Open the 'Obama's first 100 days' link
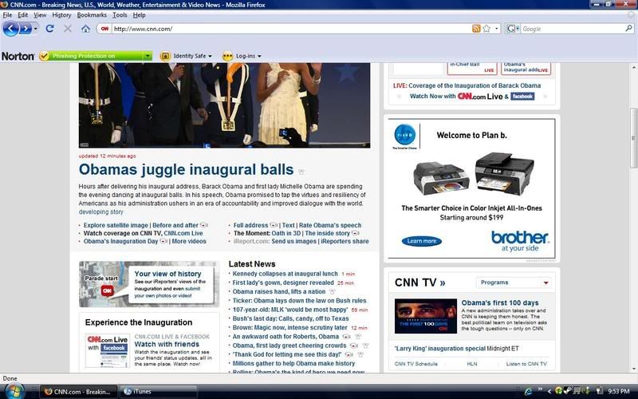Viewport: 638px width, 399px height. click(x=500, y=302)
